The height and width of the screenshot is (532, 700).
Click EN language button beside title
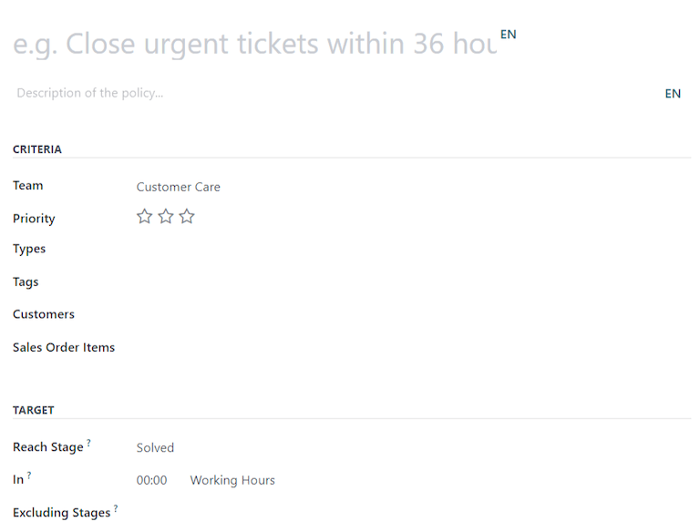[x=508, y=35]
